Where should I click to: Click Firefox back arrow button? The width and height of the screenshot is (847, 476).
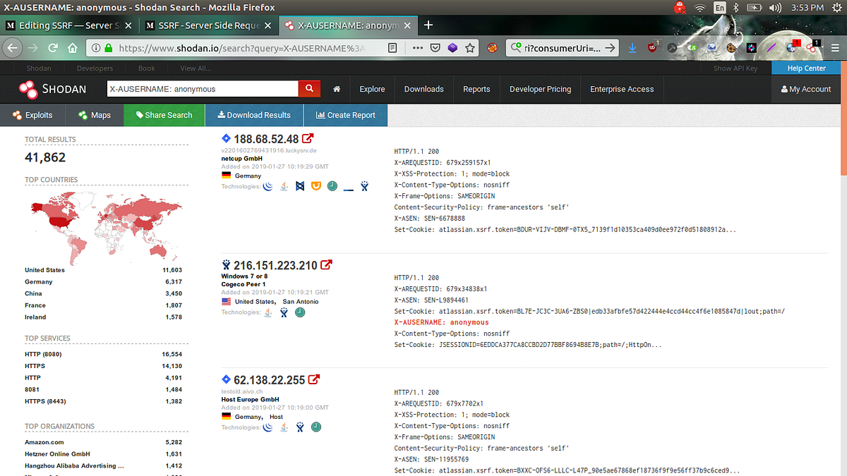tap(13, 48)
